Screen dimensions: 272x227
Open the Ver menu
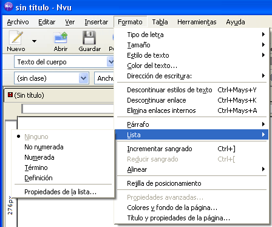tap(70, 22)
